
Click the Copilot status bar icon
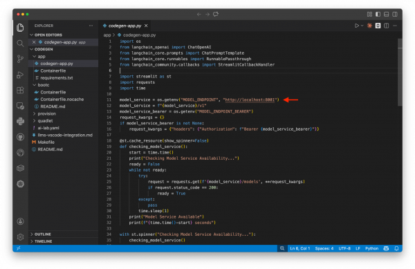pos(386,248)
